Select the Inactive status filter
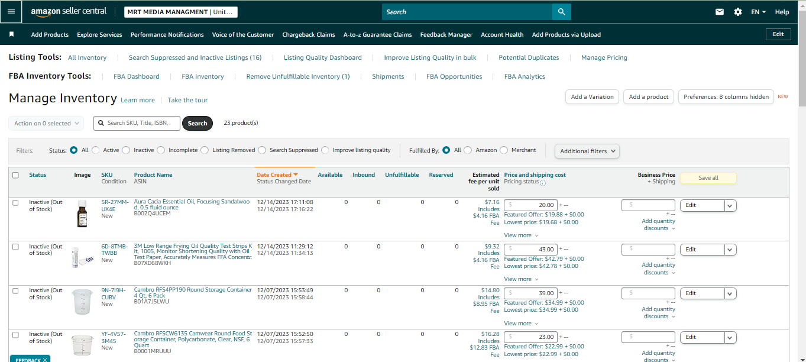Screen dimensions: 806x362 click(x=126, y=150)
